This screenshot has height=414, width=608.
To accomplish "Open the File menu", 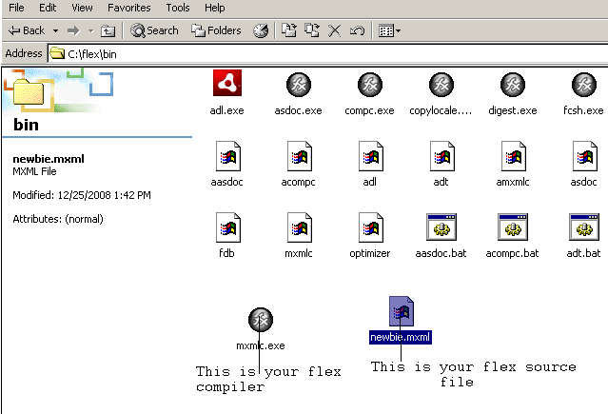I will 16,8.
